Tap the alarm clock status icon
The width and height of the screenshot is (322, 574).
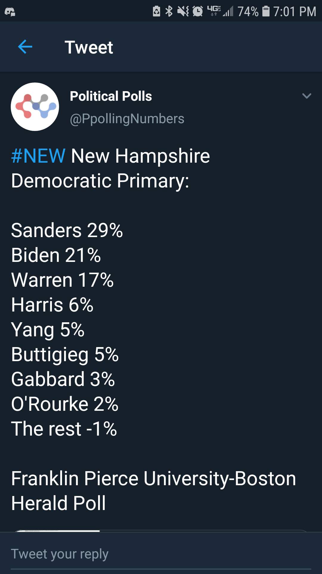(x=197, y=11)
